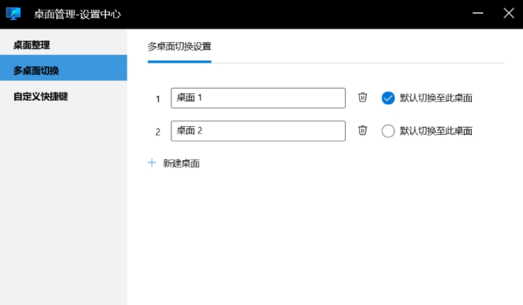Click 默认切换至此桌面 label in row 1
Screen dimensions: 523x305
coord(436,98)
